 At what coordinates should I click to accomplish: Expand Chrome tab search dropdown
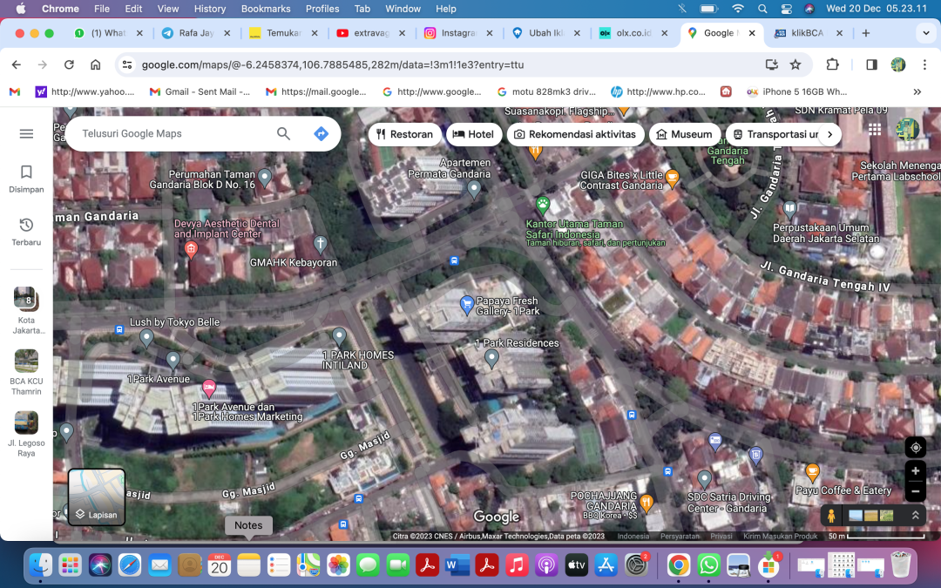[925, 33]
